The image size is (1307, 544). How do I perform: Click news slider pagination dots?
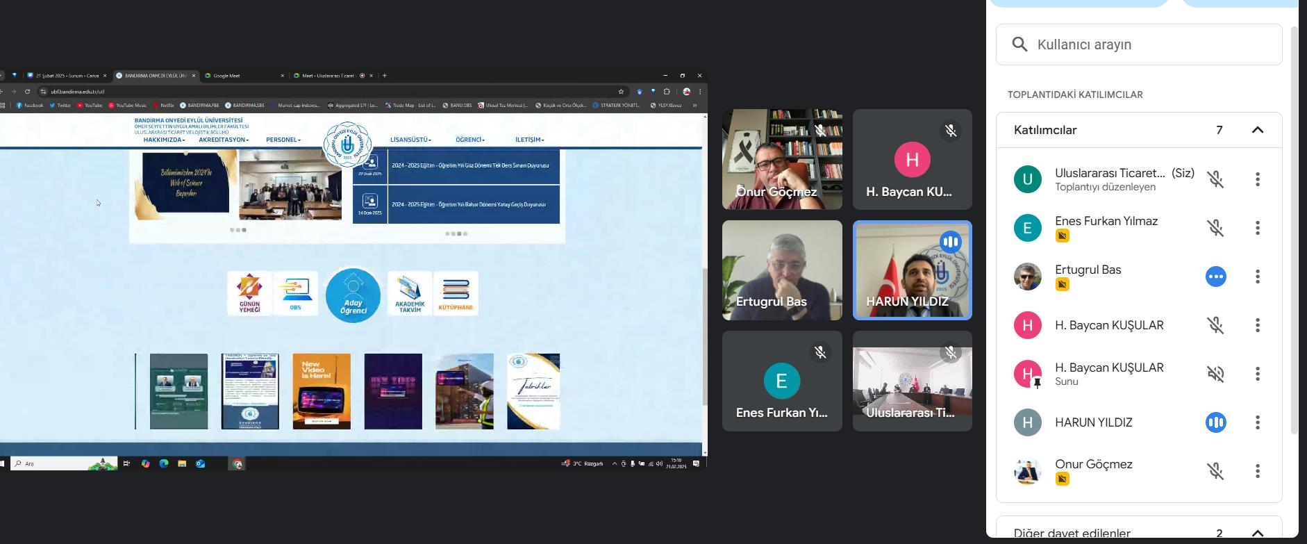(238, 230)
